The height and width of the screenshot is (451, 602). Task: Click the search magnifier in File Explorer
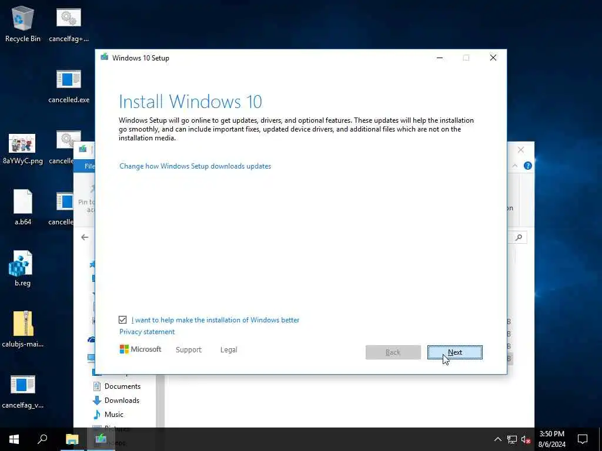[519, 237]
